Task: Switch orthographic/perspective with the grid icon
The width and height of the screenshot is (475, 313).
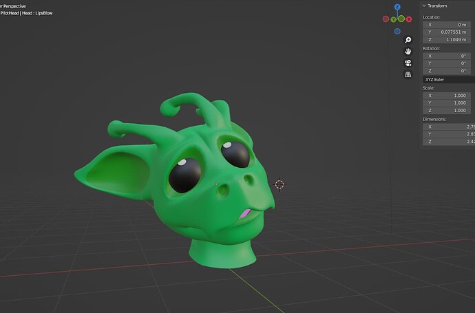Action: (x=408, y=74)
